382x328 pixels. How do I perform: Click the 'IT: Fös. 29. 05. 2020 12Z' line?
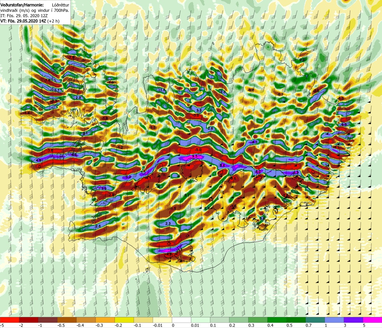[x=24, y=16]
